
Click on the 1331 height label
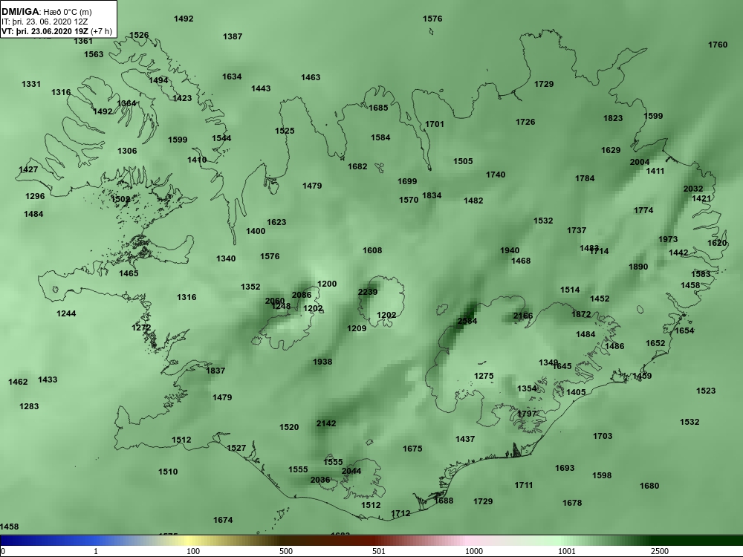[x=31, y=85]
